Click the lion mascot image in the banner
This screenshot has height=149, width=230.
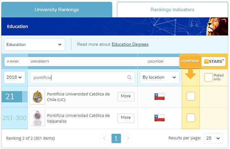[217, 26]
